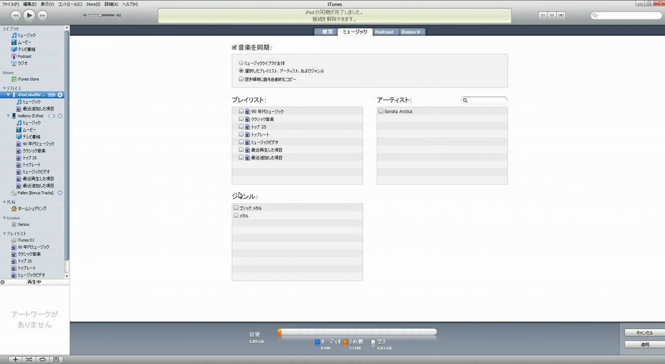Open the ファイル(F) menu
Screen dimensions: 665x364
[10, 4]
